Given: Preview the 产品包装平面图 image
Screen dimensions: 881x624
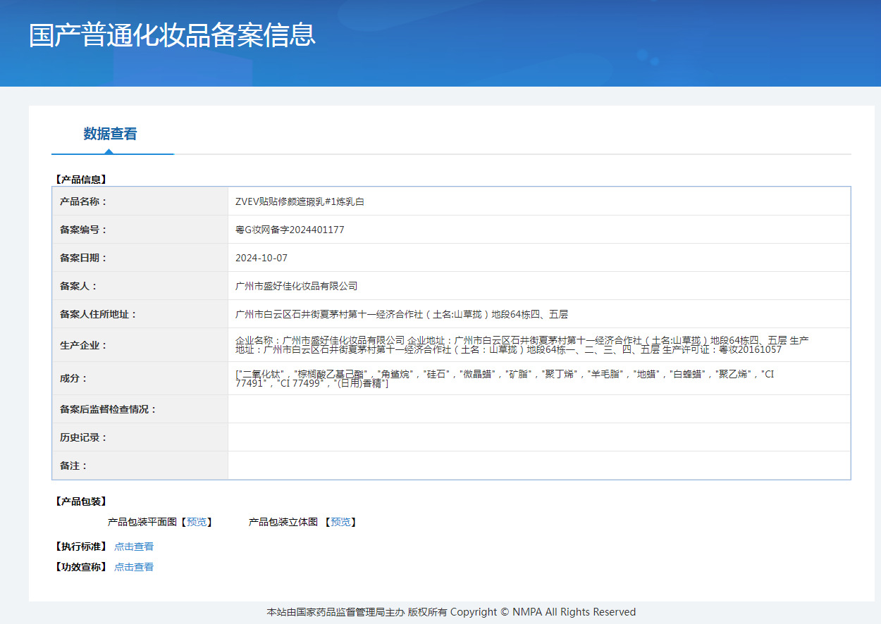Looking at the screenshot, I should tap(197, 522).
